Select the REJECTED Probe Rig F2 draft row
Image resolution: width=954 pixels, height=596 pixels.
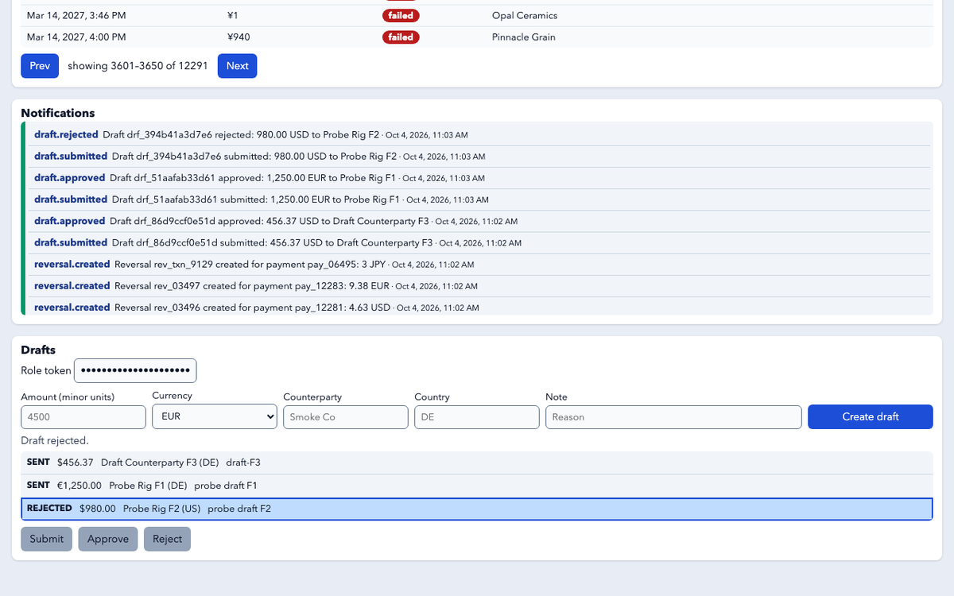tap(477, 509)
